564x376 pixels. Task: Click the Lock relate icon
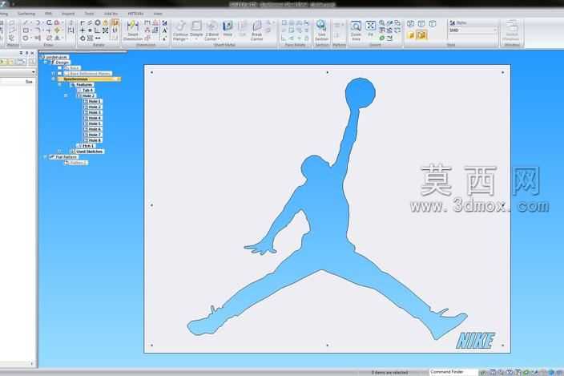point(106,22)
